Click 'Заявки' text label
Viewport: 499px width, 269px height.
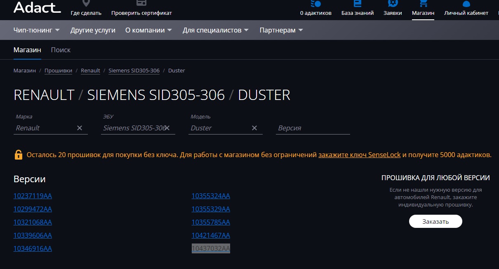[x=393, y=13]
